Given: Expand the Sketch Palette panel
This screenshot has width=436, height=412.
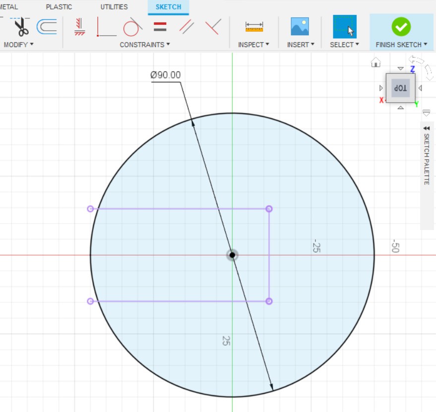Looking at the screenshot, I should click(x=427, y=128).
